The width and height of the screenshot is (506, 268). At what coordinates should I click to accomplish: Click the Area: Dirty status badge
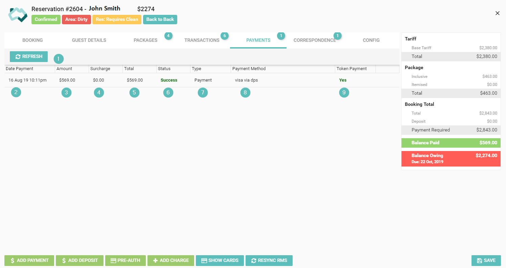(x=76, y=20)
